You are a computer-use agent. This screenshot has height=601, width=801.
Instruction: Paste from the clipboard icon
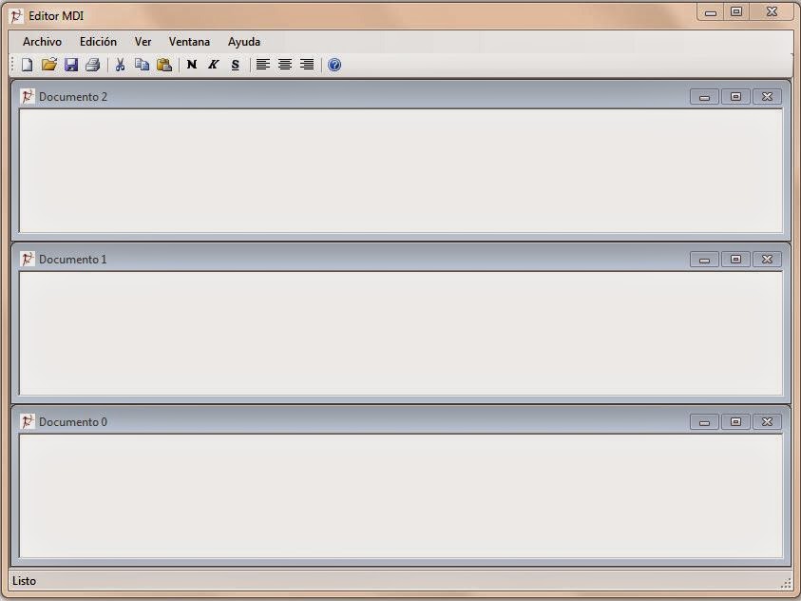click(164, 65)
